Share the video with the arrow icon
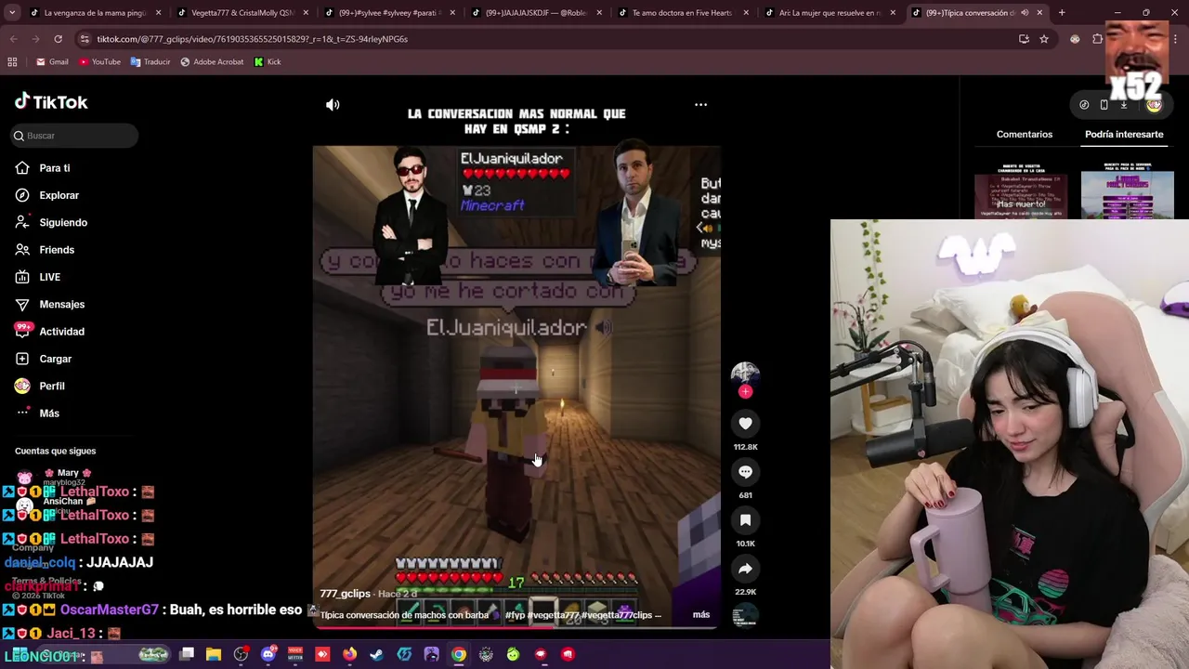 pos(745,569)
